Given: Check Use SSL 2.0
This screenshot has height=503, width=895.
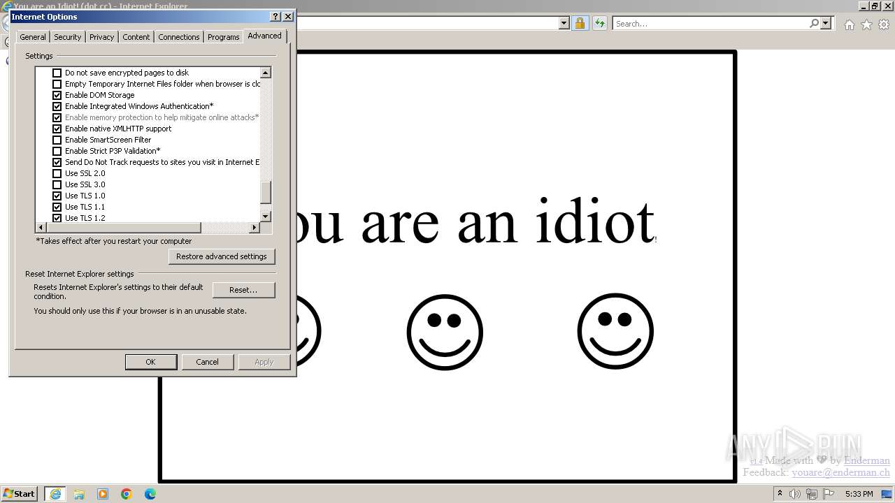Looking at the screenshot, I should pyautogui.click(x=57, y=173).
